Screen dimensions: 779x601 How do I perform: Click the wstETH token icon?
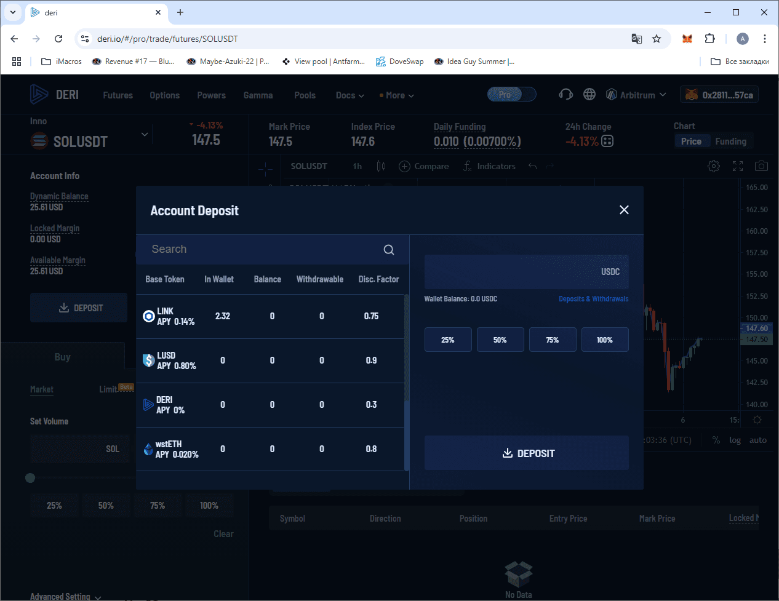(x=148, y=449)
